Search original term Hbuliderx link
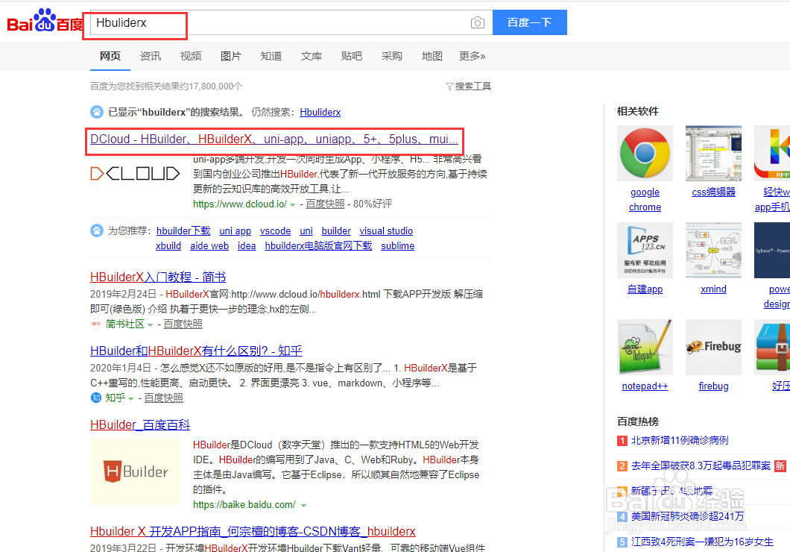This screenshot has width=790, height=552. (x=320, y=112)
